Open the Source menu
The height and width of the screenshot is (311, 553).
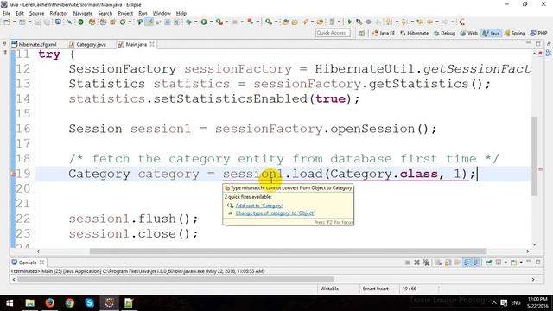[x=36, y=14]
